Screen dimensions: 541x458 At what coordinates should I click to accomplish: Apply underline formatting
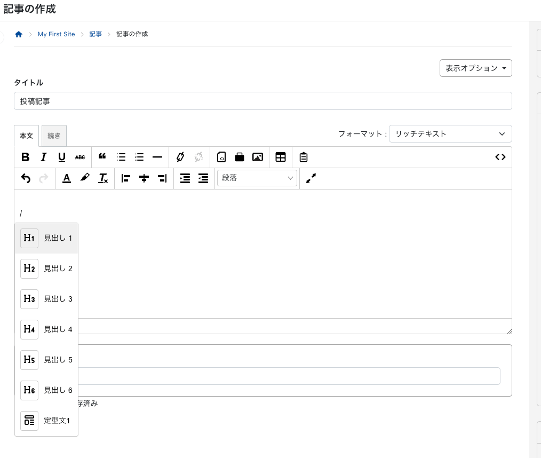click(x=62, y=157)
